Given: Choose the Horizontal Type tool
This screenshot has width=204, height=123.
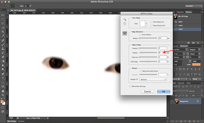Looking at the screenshot, I should pyautogui.click(x=3, y=78).
